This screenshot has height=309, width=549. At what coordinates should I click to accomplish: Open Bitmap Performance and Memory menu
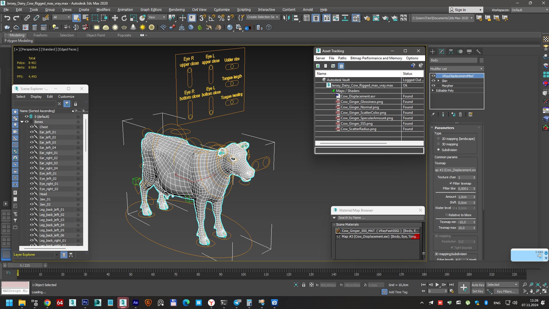(376, 58)
